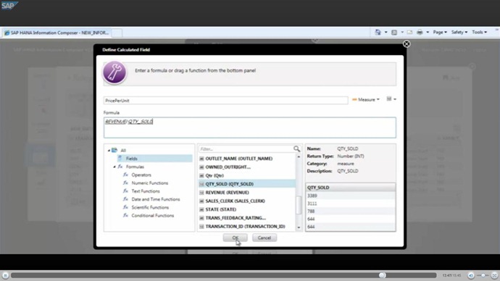
Task: Click the OK button in the dialog
Action: coord(235,238)
